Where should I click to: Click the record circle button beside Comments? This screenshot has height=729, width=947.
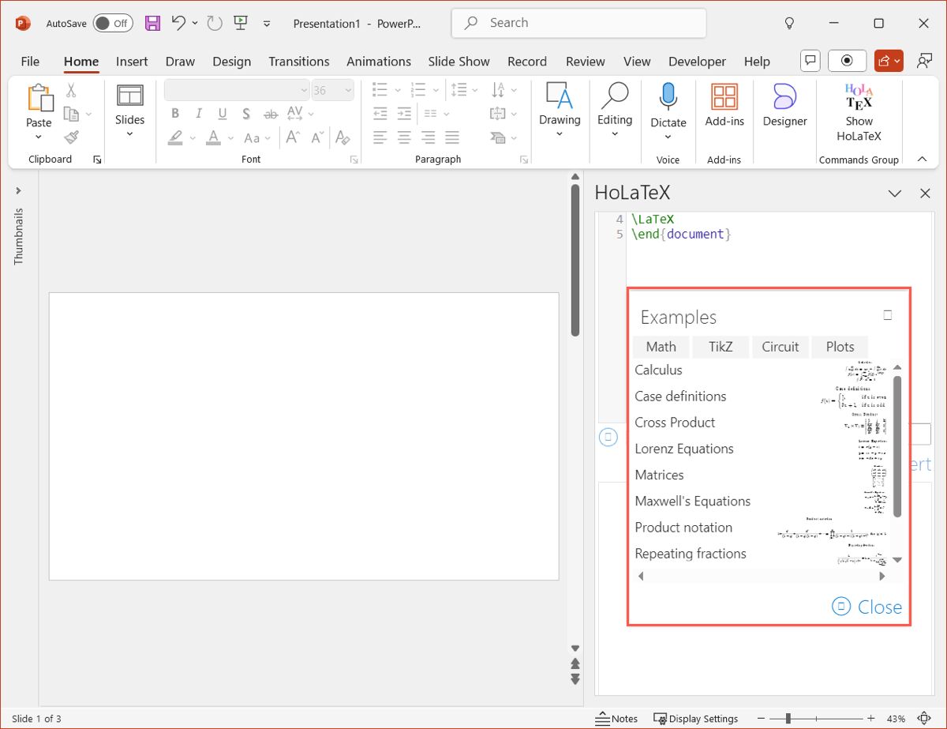(x=848, y=61)
